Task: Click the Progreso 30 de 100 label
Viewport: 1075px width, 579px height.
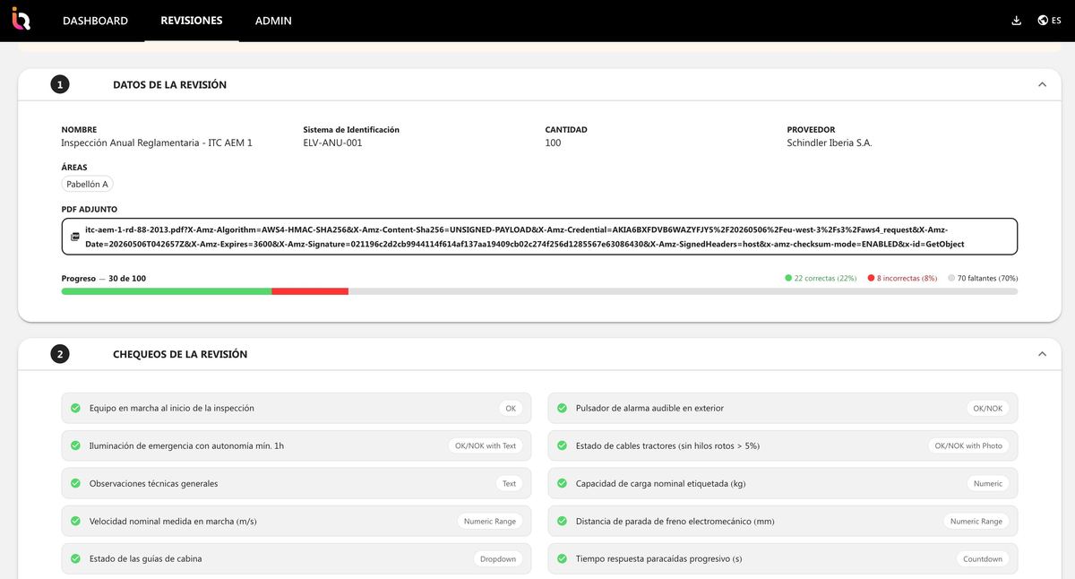Action: tap(104, 279)
